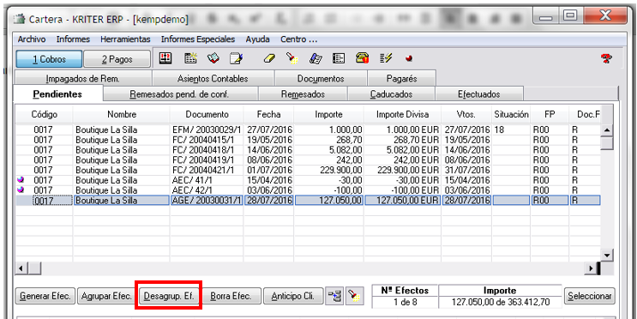Select the document cell FC/ 20040419/1

pos(207,160)
